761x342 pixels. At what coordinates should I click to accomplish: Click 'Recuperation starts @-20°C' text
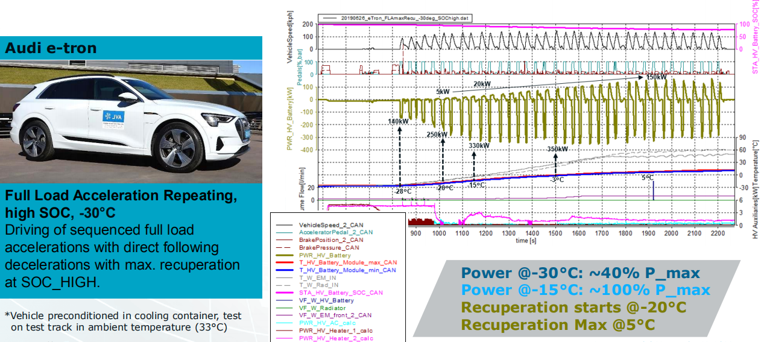pyautogui.click(x=573, y=307)
